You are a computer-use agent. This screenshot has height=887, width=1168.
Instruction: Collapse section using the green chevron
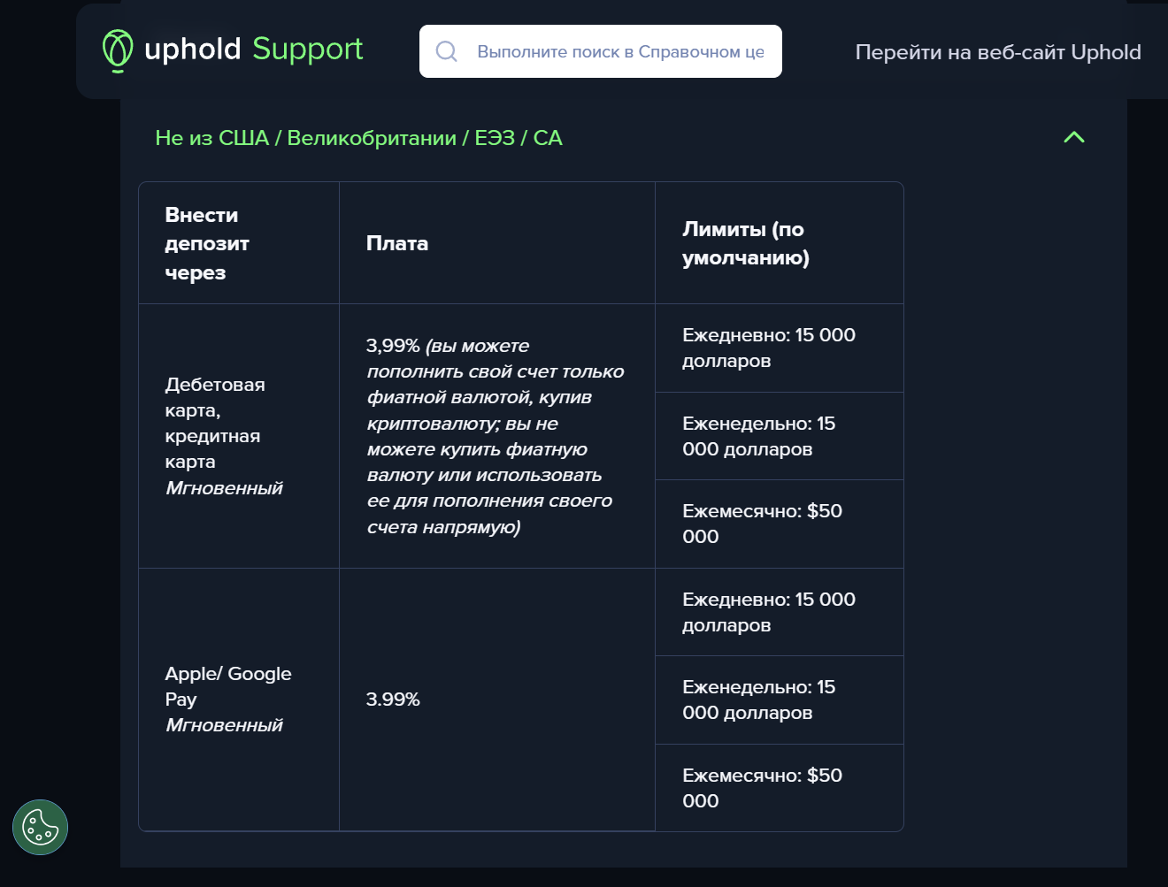click(x=1073, y=137)
